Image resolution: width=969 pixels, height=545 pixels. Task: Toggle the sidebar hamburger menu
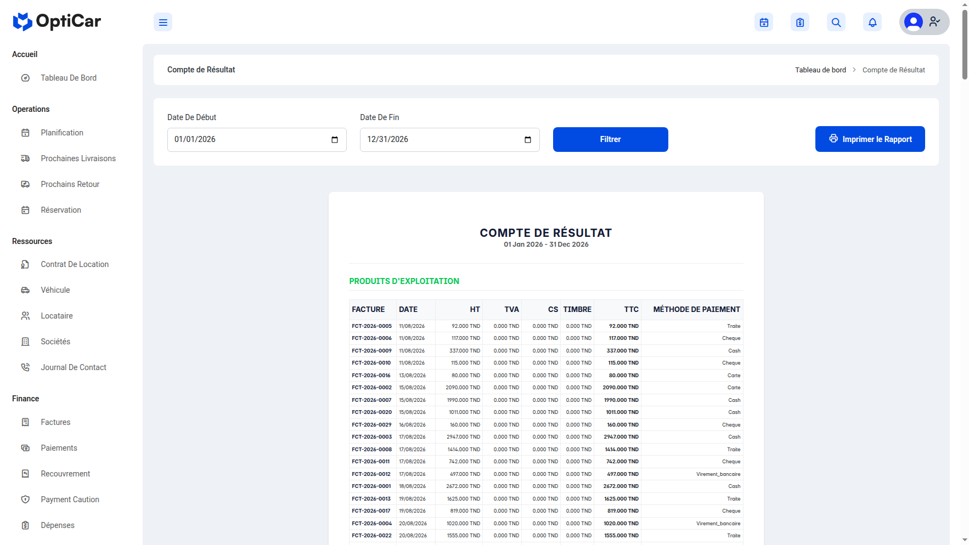coord(163,22)
